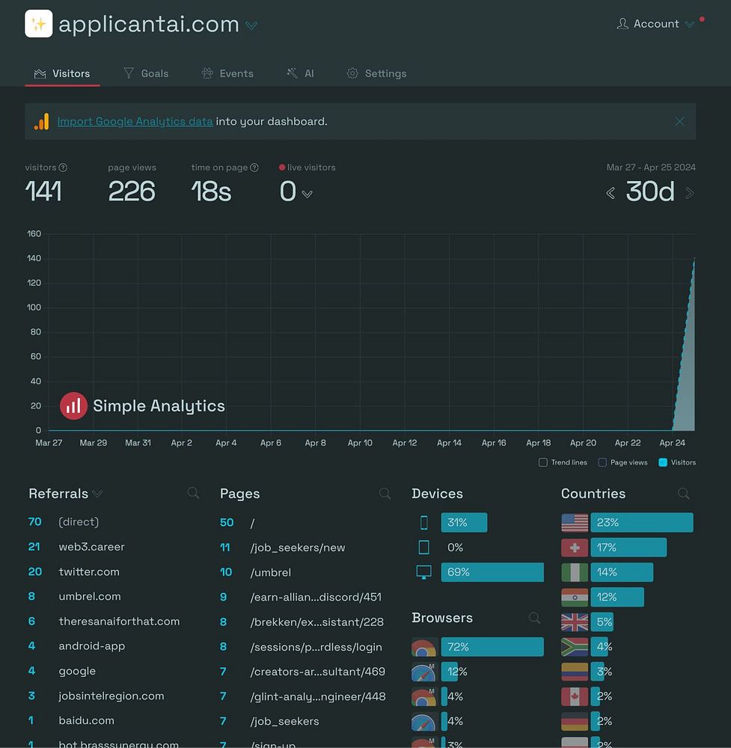
Task: Click the Import Google Analytics data link
Action: [135, 122]
